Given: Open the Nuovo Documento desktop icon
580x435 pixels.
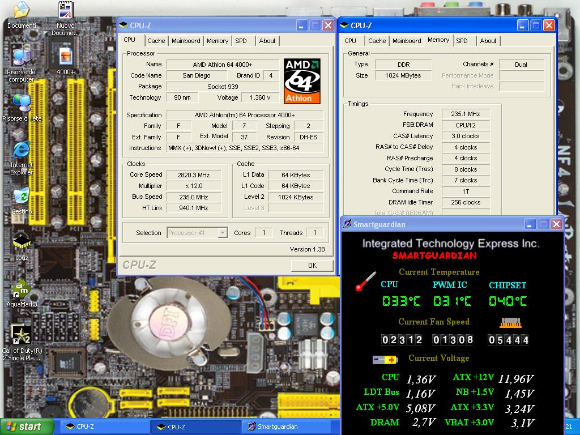Looking at the screenshot, I should pyautogui.click(x=66, y=10).
